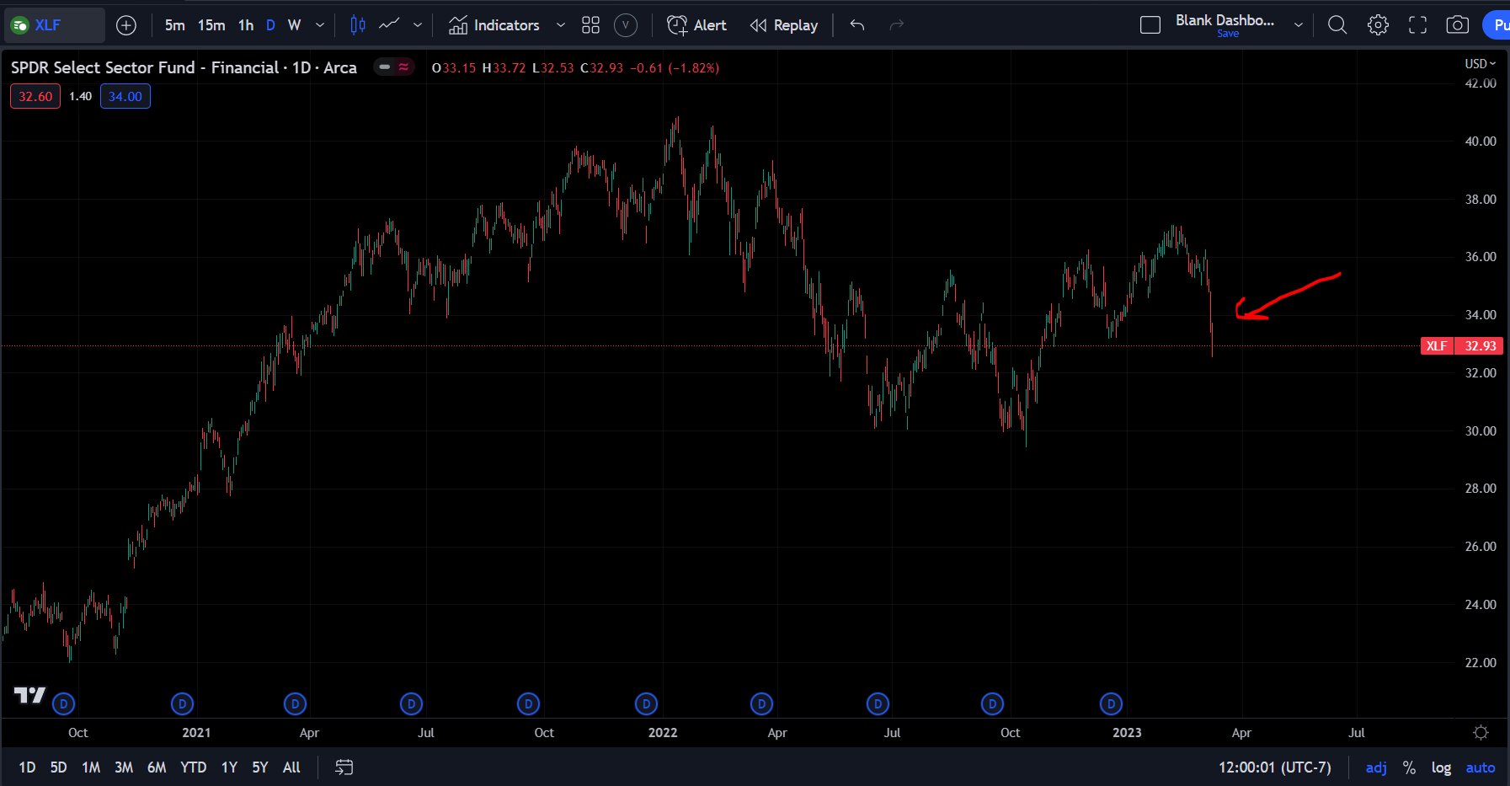Select the 1h timeframe
The width and height of the screenshot is (1510, 786).
pos(246,25)
